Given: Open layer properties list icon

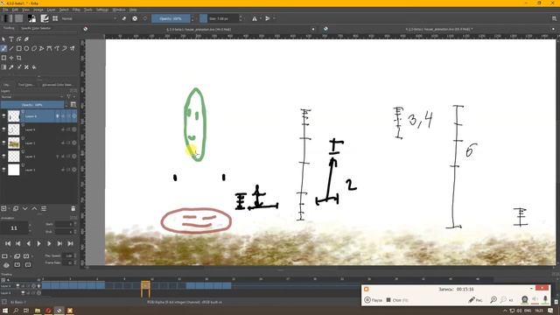Looking at the screenshot, I should coord(44,208).
